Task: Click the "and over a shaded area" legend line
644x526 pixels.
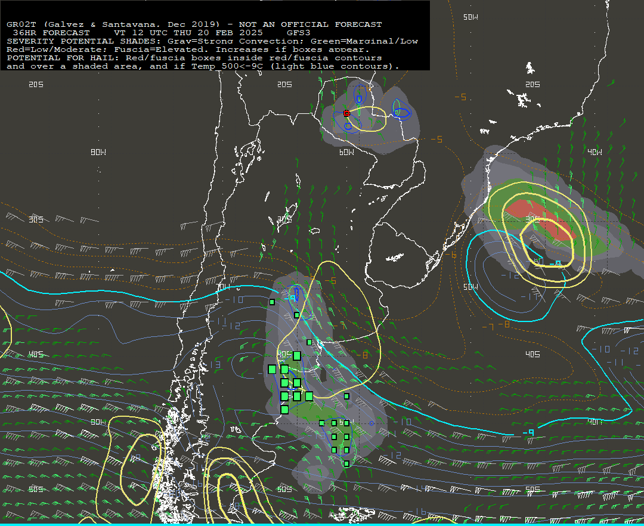Action: tap(203, 66)
